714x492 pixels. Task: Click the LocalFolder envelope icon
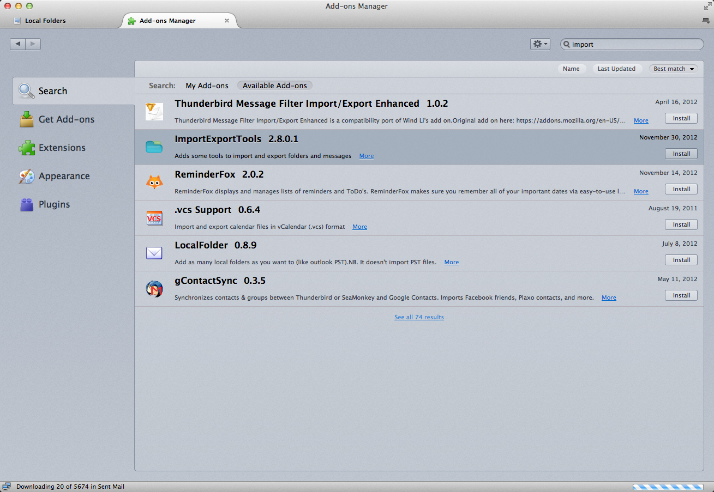coord(154,253)
